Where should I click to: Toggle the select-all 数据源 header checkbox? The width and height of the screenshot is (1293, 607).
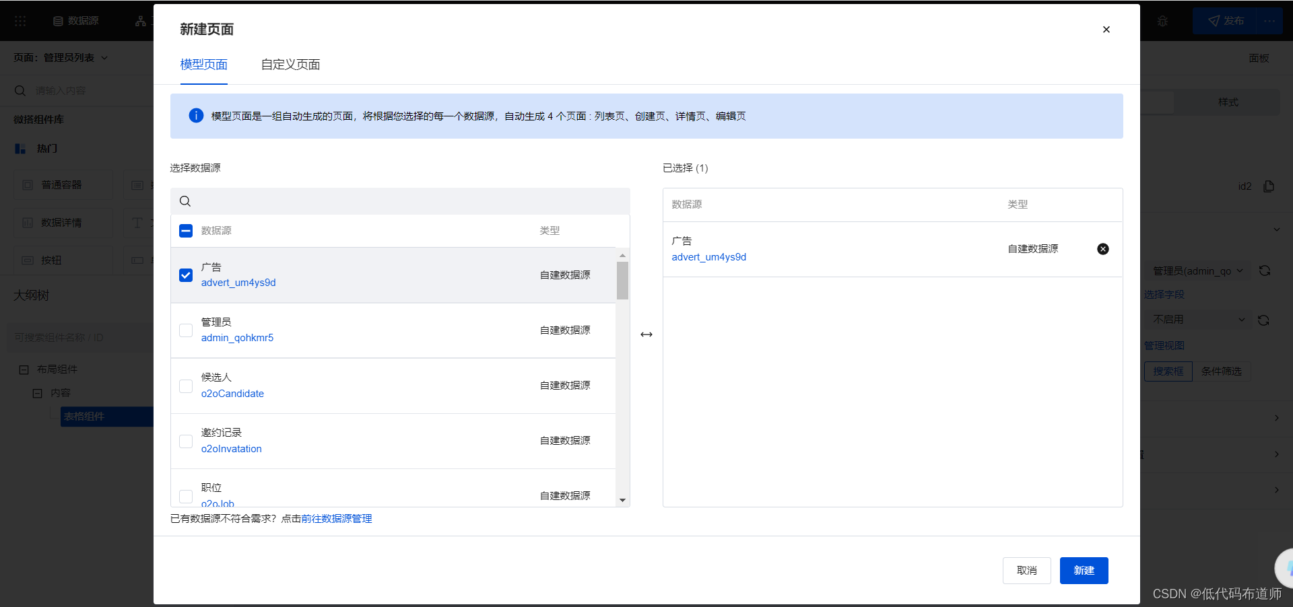click(186, 231)
